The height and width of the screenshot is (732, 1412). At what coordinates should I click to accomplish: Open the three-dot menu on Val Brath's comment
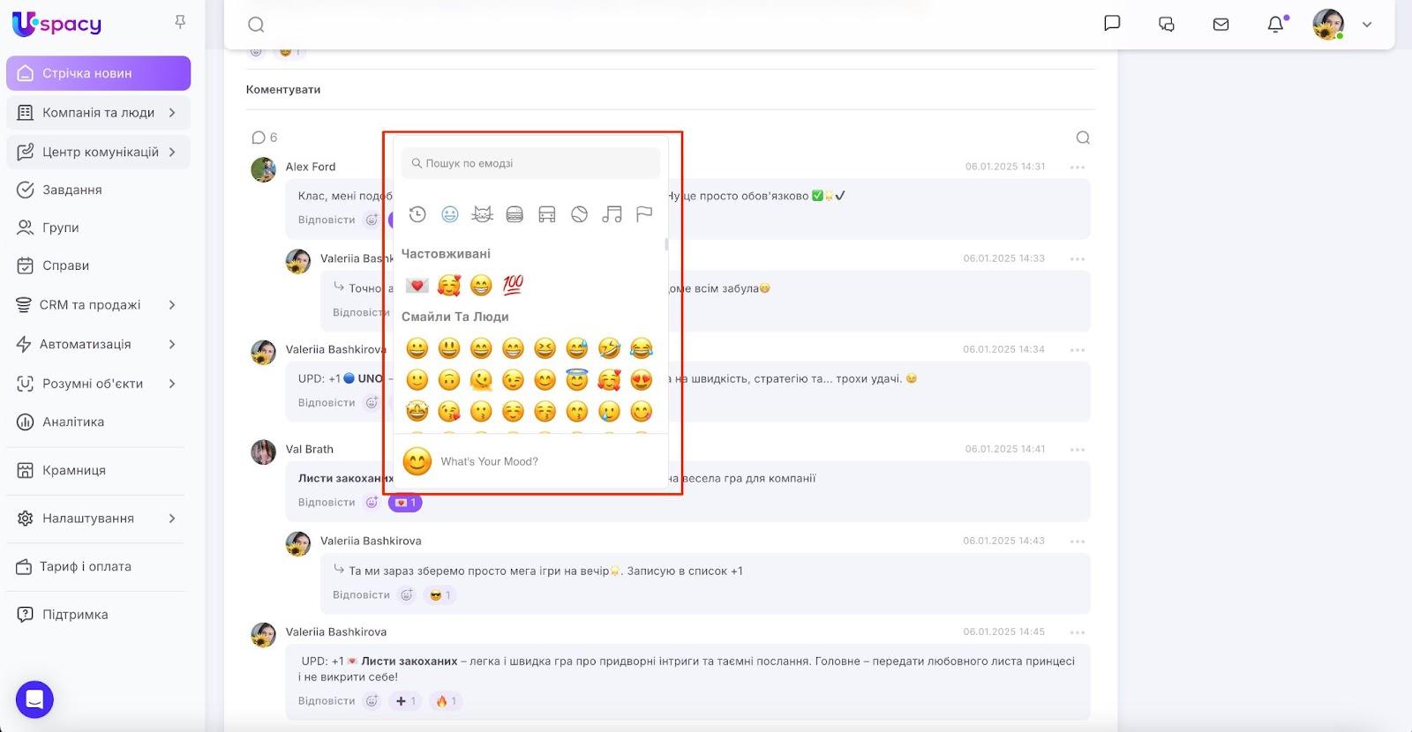pyautogui.click(x=1078, y=449)
